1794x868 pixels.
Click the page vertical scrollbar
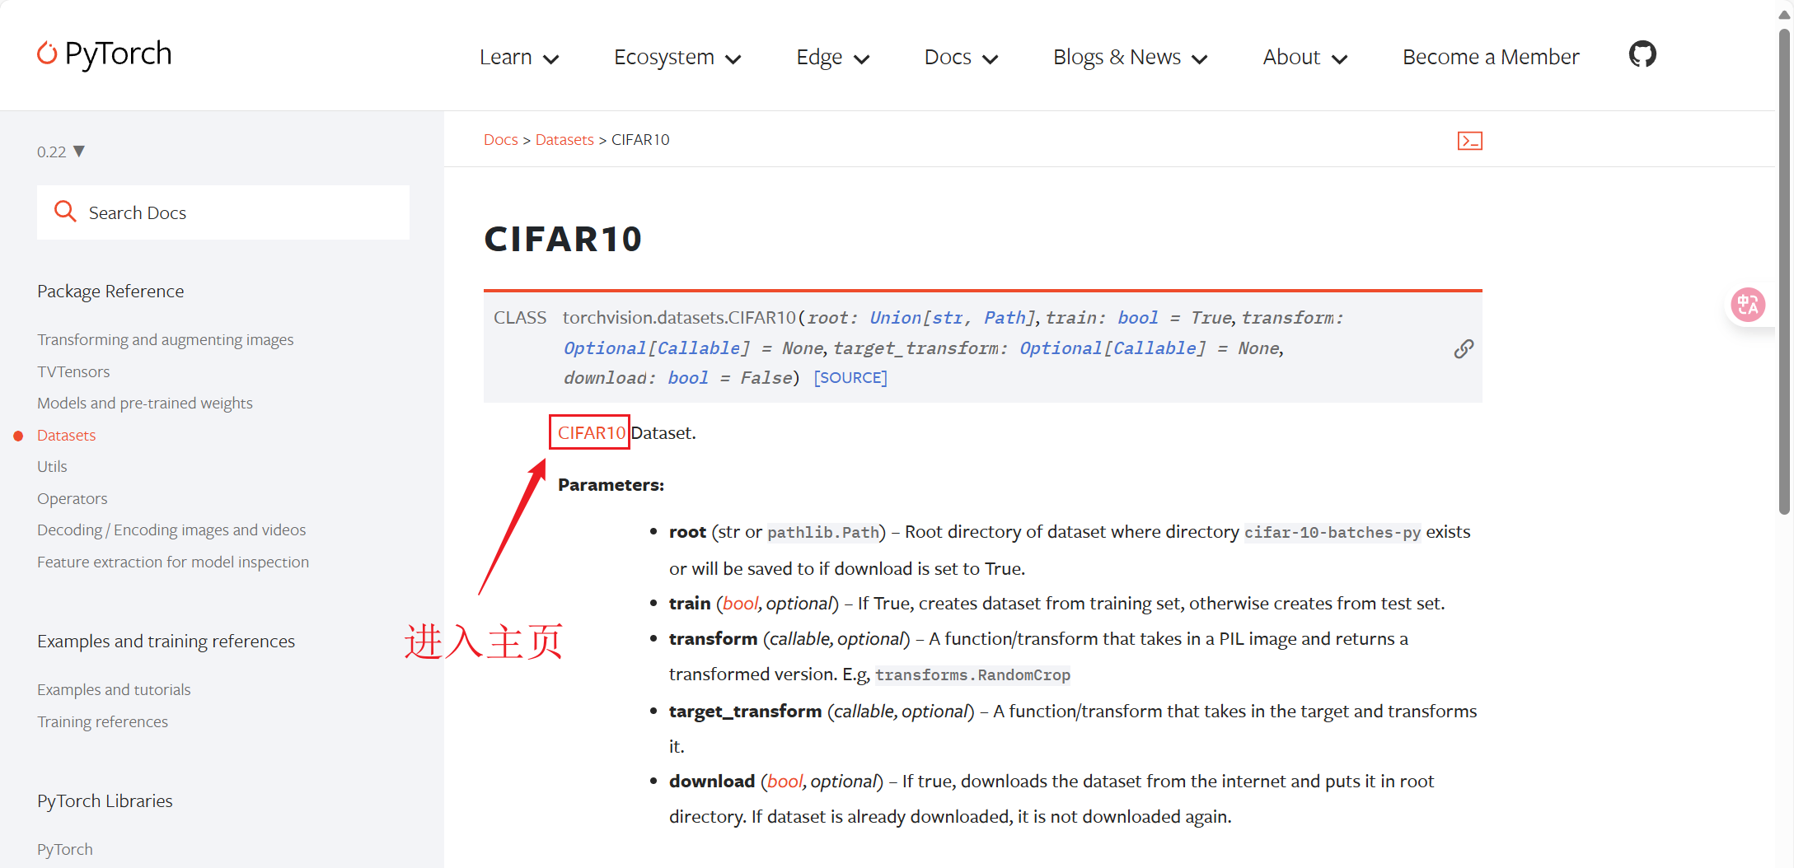[1784, 272]
